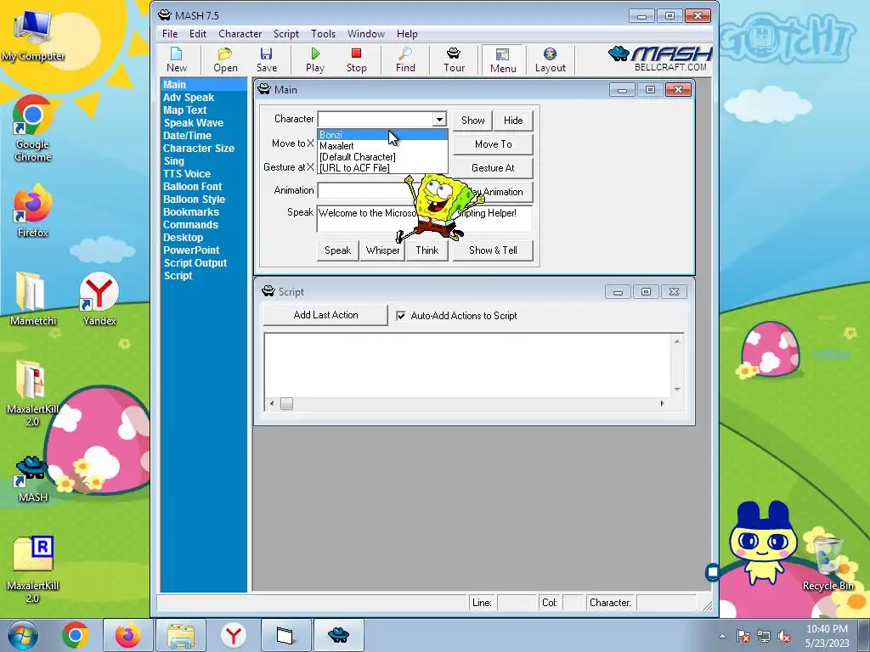Select Sing in the sidebar

[173, 161]
